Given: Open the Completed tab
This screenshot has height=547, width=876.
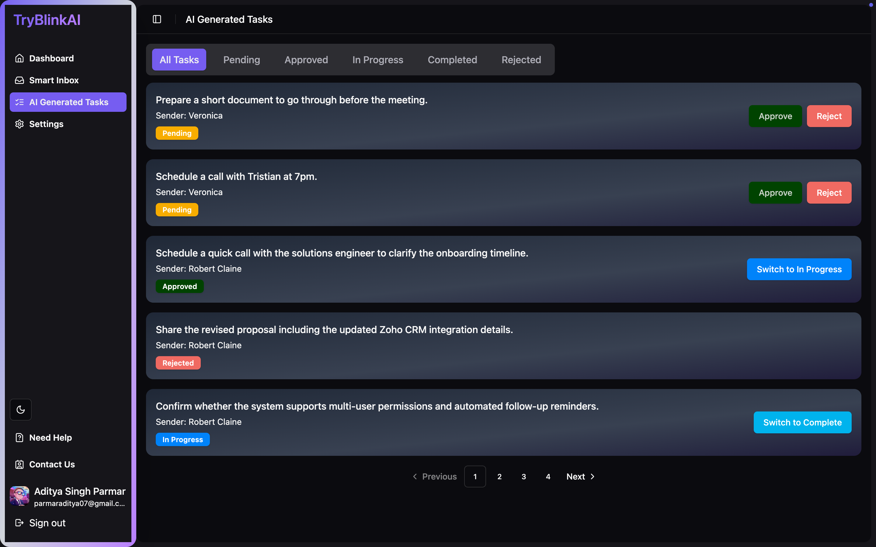Looking at the screenshot, I should point(452,60).
